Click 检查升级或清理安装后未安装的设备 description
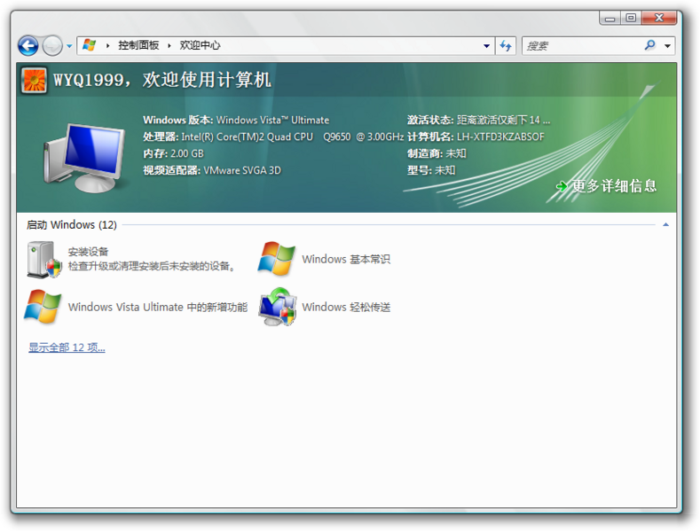The width and height of the screenshot is (700, 531). 152,267
